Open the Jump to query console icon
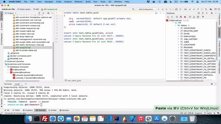The width and height of the screenshot is (221, 124). pos(198,17)
